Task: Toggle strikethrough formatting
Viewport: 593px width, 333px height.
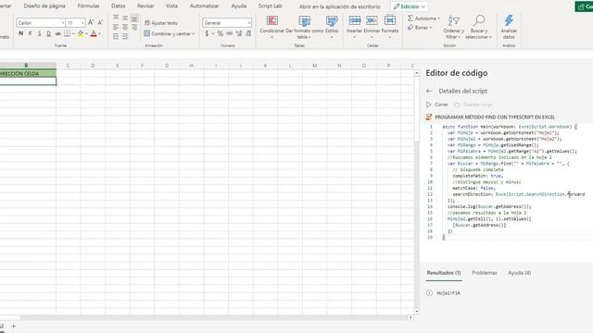Action: (57, 33)
